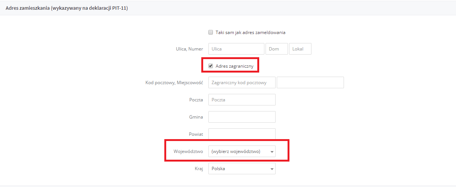Click into the 'Dom' house number field

click(277, 49)
